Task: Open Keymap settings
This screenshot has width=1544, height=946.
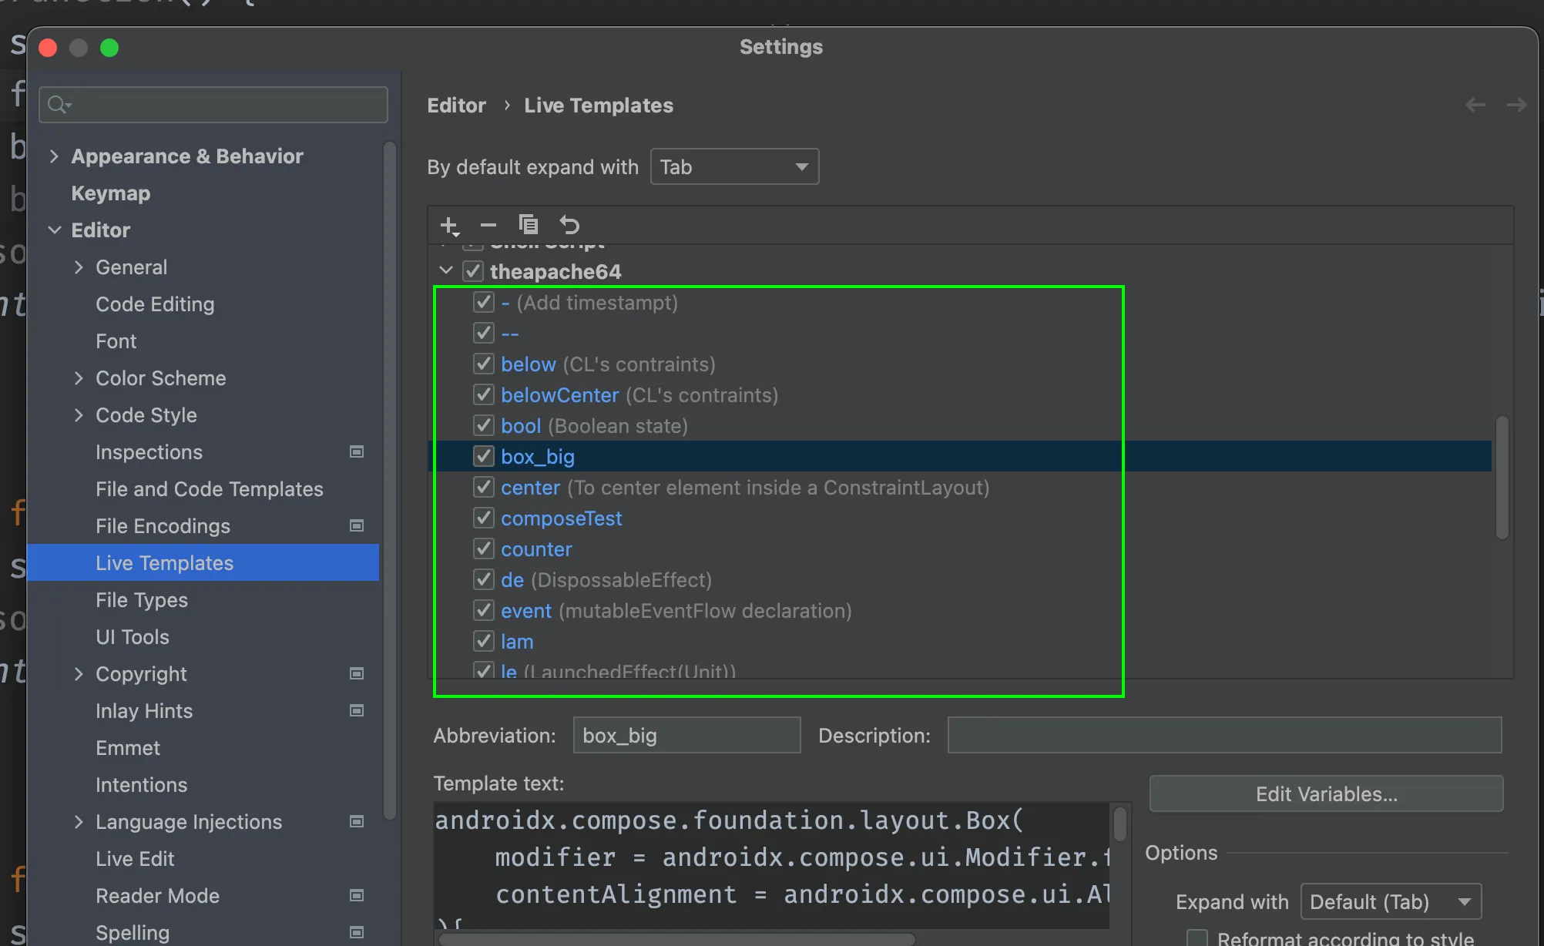Action: point(110,193)
